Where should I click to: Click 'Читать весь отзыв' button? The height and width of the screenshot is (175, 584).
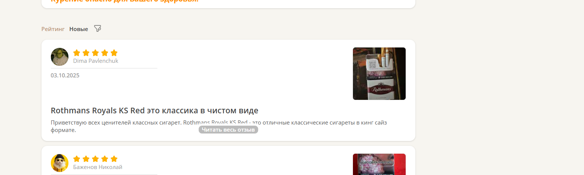tap(228, 130)
